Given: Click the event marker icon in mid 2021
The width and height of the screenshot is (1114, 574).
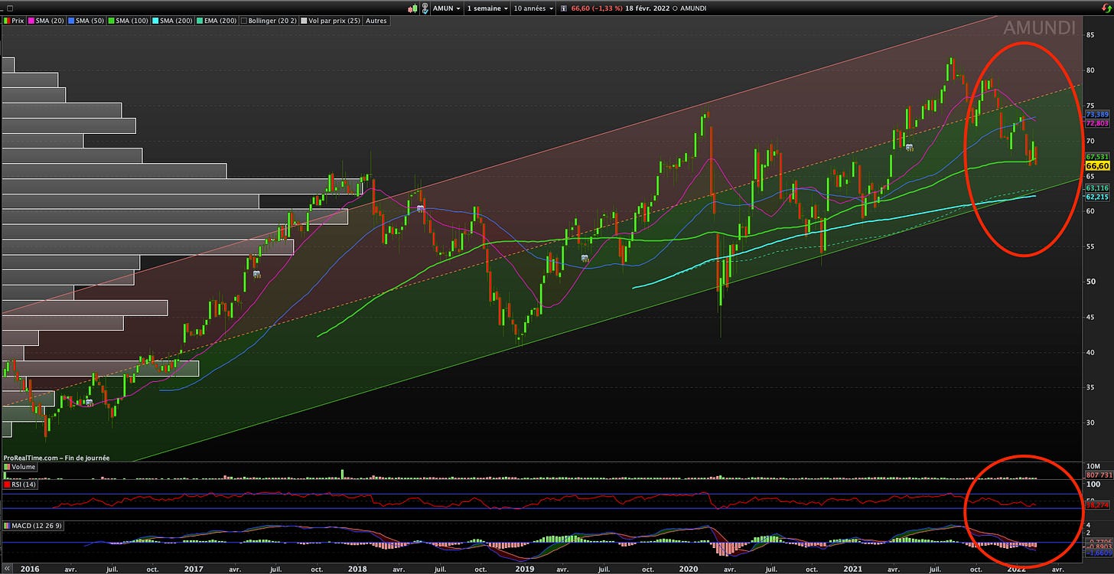Looking at the screenshot, I should (x=909, y=147).
